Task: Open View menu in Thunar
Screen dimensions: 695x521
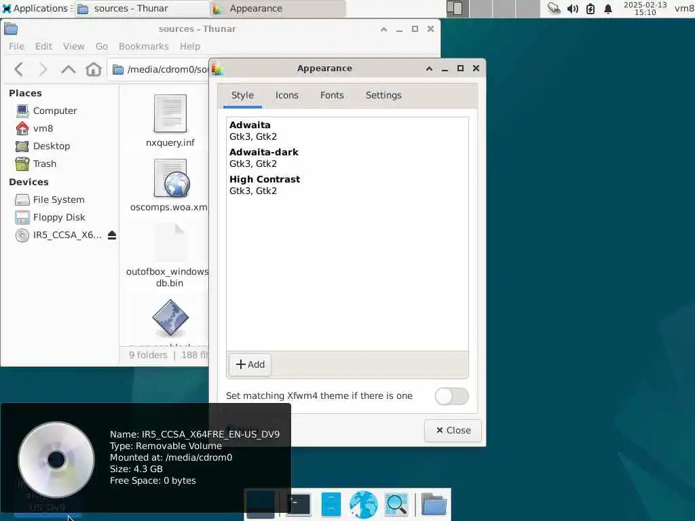Action: click(73, 46)
